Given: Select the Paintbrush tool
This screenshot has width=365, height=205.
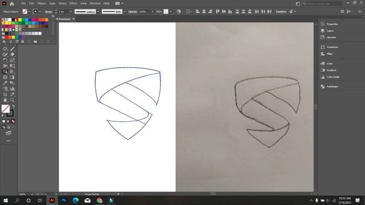Looking at the screenshot, I should (x=13, y=49).
